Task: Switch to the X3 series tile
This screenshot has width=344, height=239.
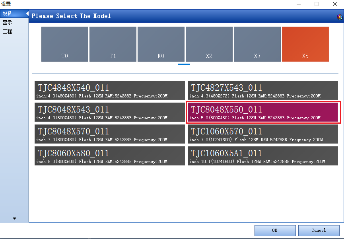Action: tap(257, 44)
